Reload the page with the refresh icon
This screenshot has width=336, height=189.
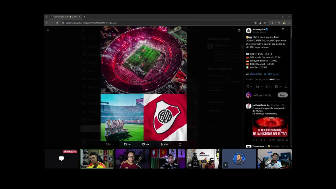57,23
